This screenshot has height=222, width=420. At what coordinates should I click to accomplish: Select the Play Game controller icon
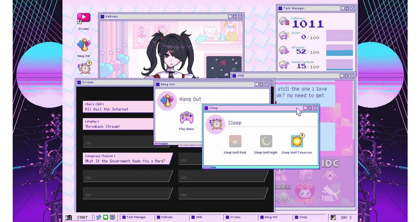coord(186,118)
